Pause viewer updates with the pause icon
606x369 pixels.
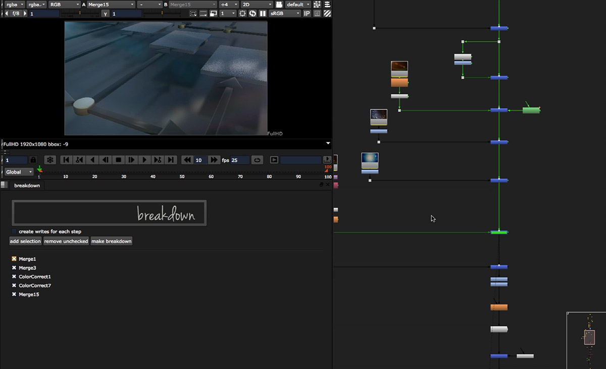click(x=263, y=14)
